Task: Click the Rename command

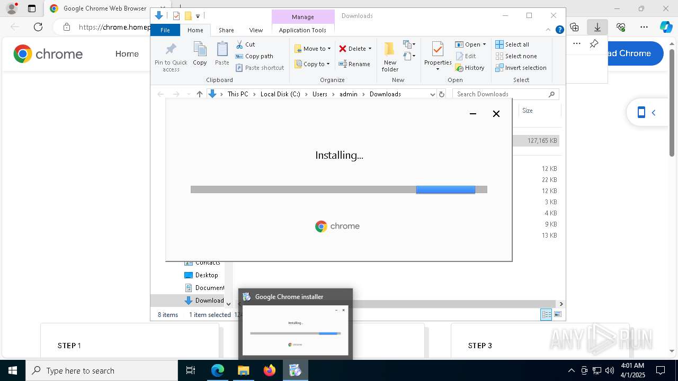Action: click(x=354, y=64)
